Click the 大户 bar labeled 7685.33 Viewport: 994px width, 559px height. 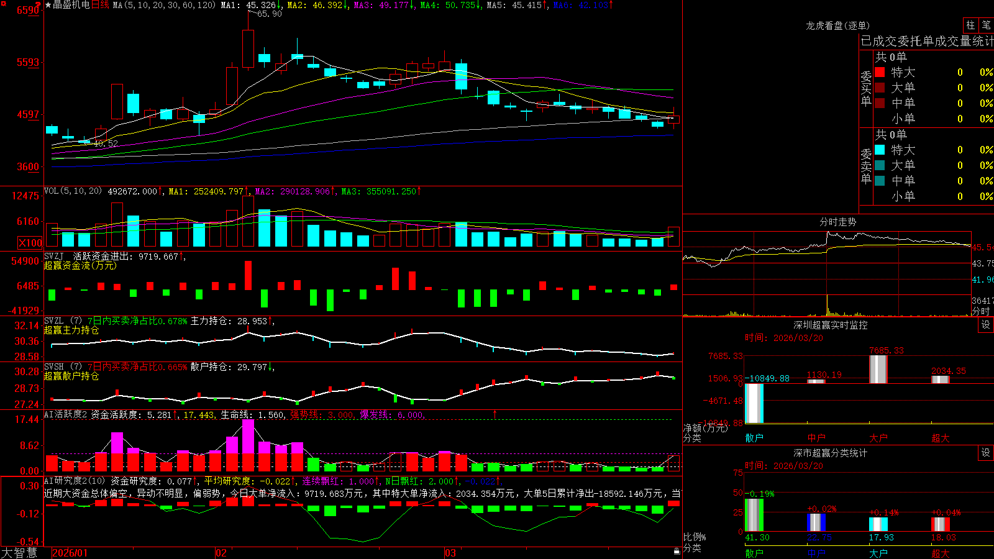click(x=878, y=370)
